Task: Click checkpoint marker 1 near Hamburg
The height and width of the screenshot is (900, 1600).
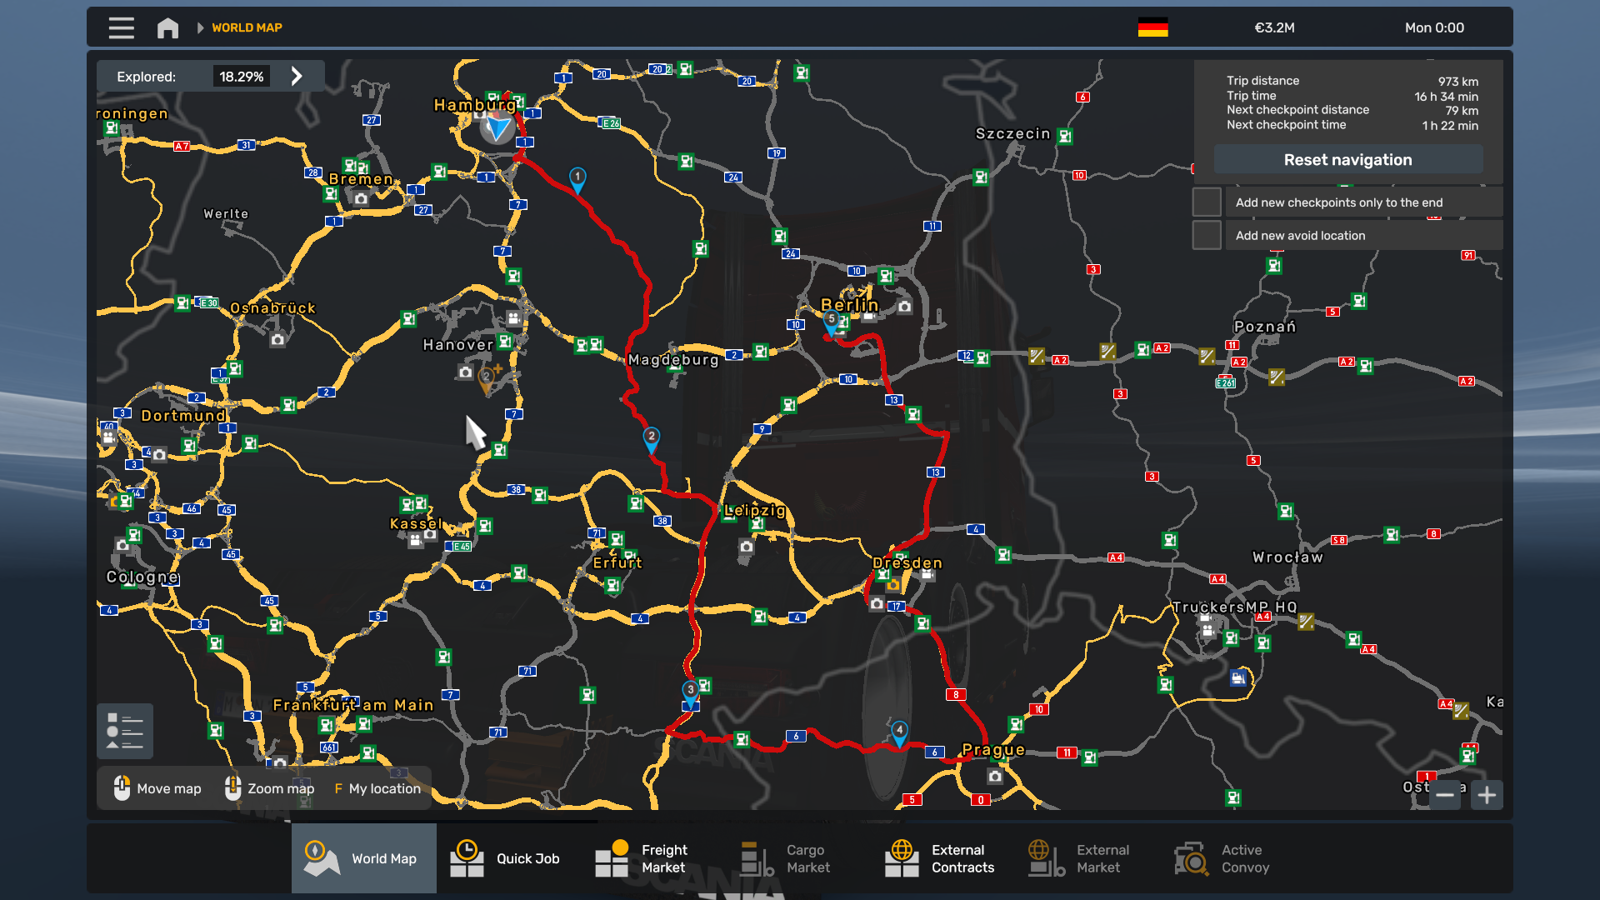Action: pyautogui.click(x=577, y=177)
